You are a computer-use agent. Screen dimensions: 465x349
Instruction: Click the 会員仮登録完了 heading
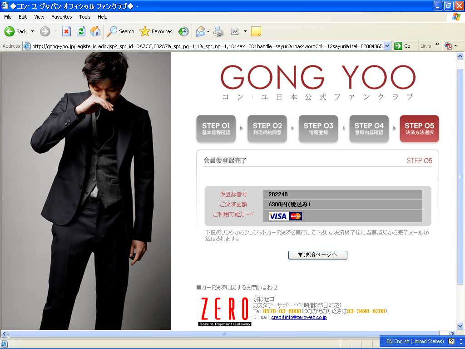pyautogui.click(x=225, y=160)
